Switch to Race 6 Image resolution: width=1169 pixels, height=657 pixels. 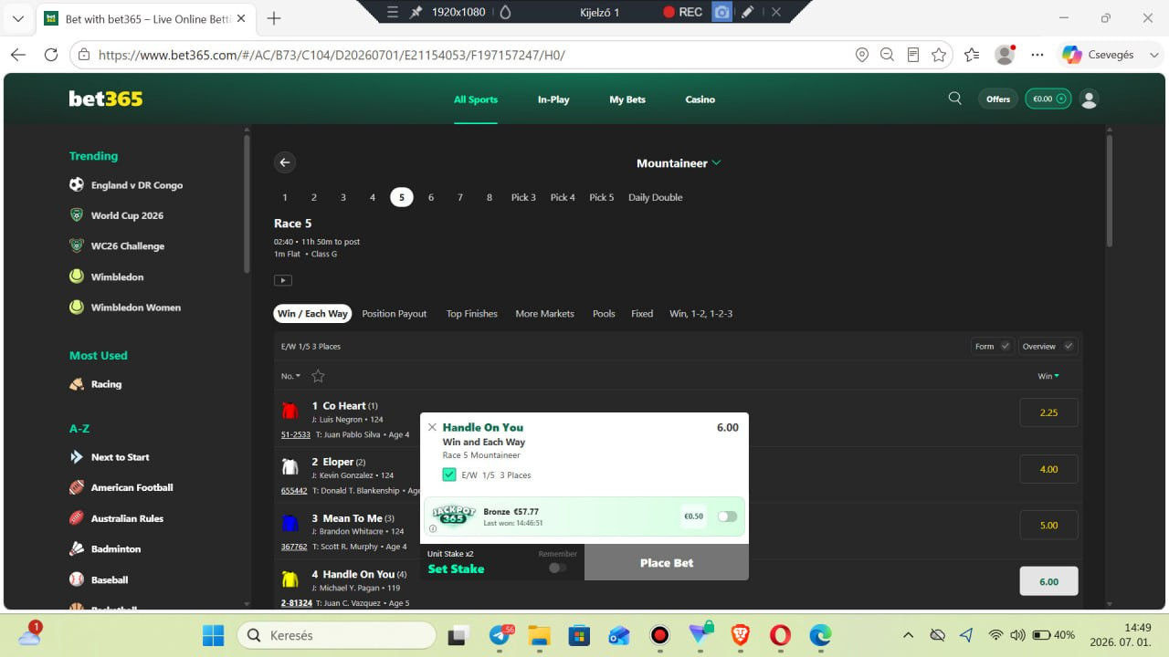pos(431,197)
